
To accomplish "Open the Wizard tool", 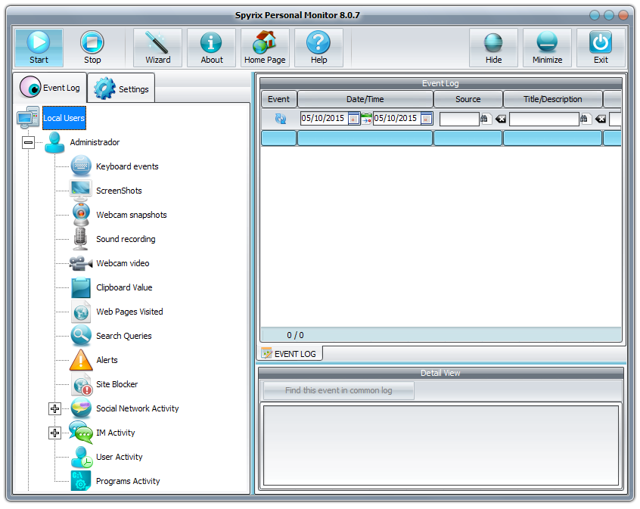I will point(158,48).
